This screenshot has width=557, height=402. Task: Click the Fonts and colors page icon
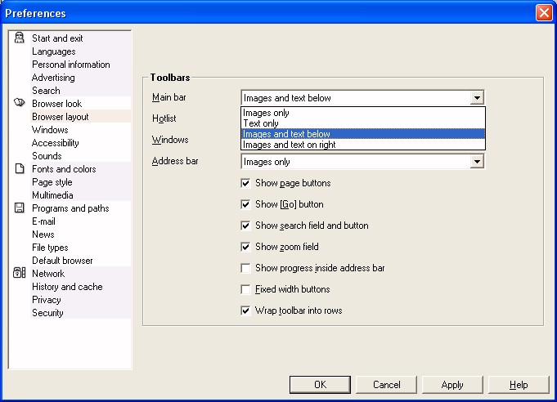point(20,169)
